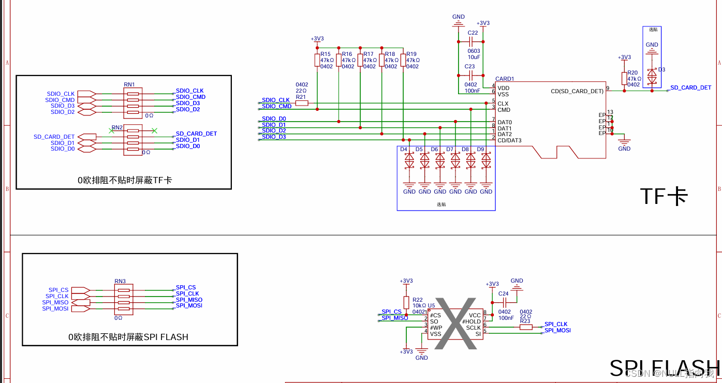This screenshot has width=722, height=383.
Task: Select SPI_MISO net label at U5 SO pin
Action: point(395,318)
